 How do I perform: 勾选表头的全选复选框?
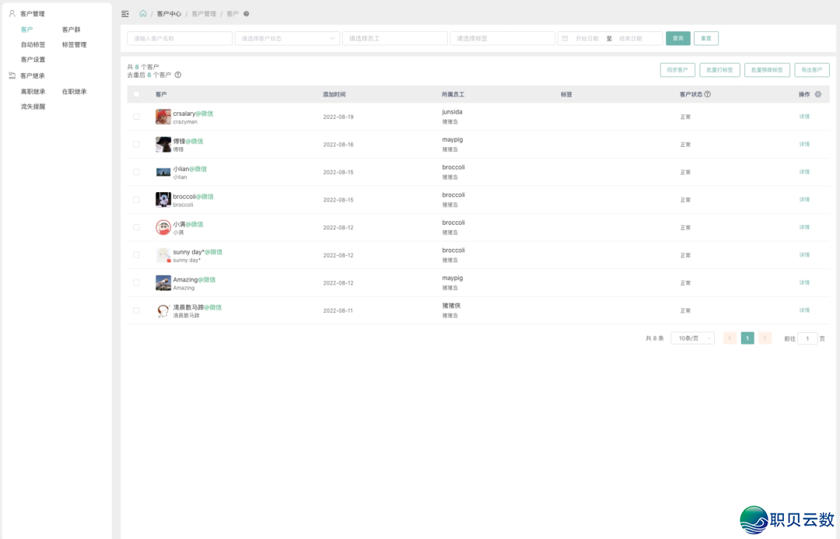[x=136, y=93]
